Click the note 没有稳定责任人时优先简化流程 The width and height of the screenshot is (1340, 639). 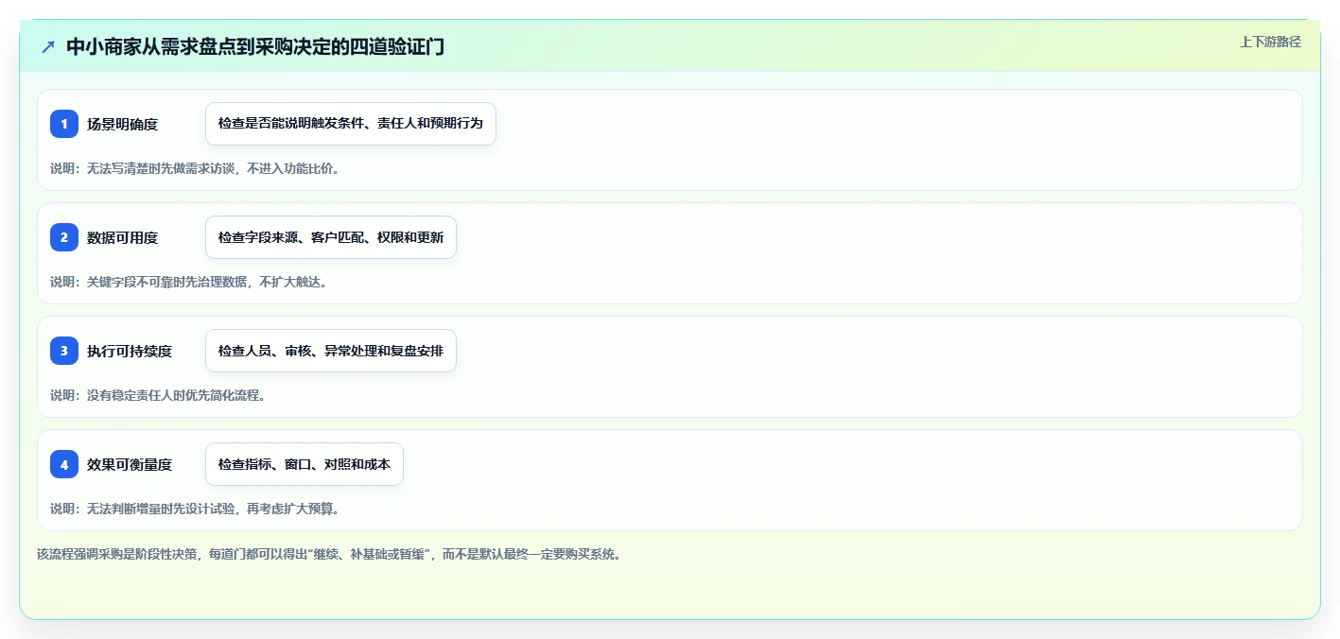click(x=158, y=395)
